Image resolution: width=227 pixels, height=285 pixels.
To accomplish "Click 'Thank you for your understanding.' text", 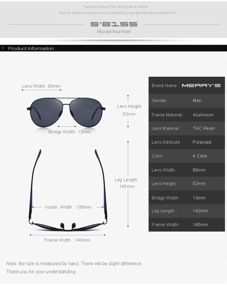I will tap(41, 272).
